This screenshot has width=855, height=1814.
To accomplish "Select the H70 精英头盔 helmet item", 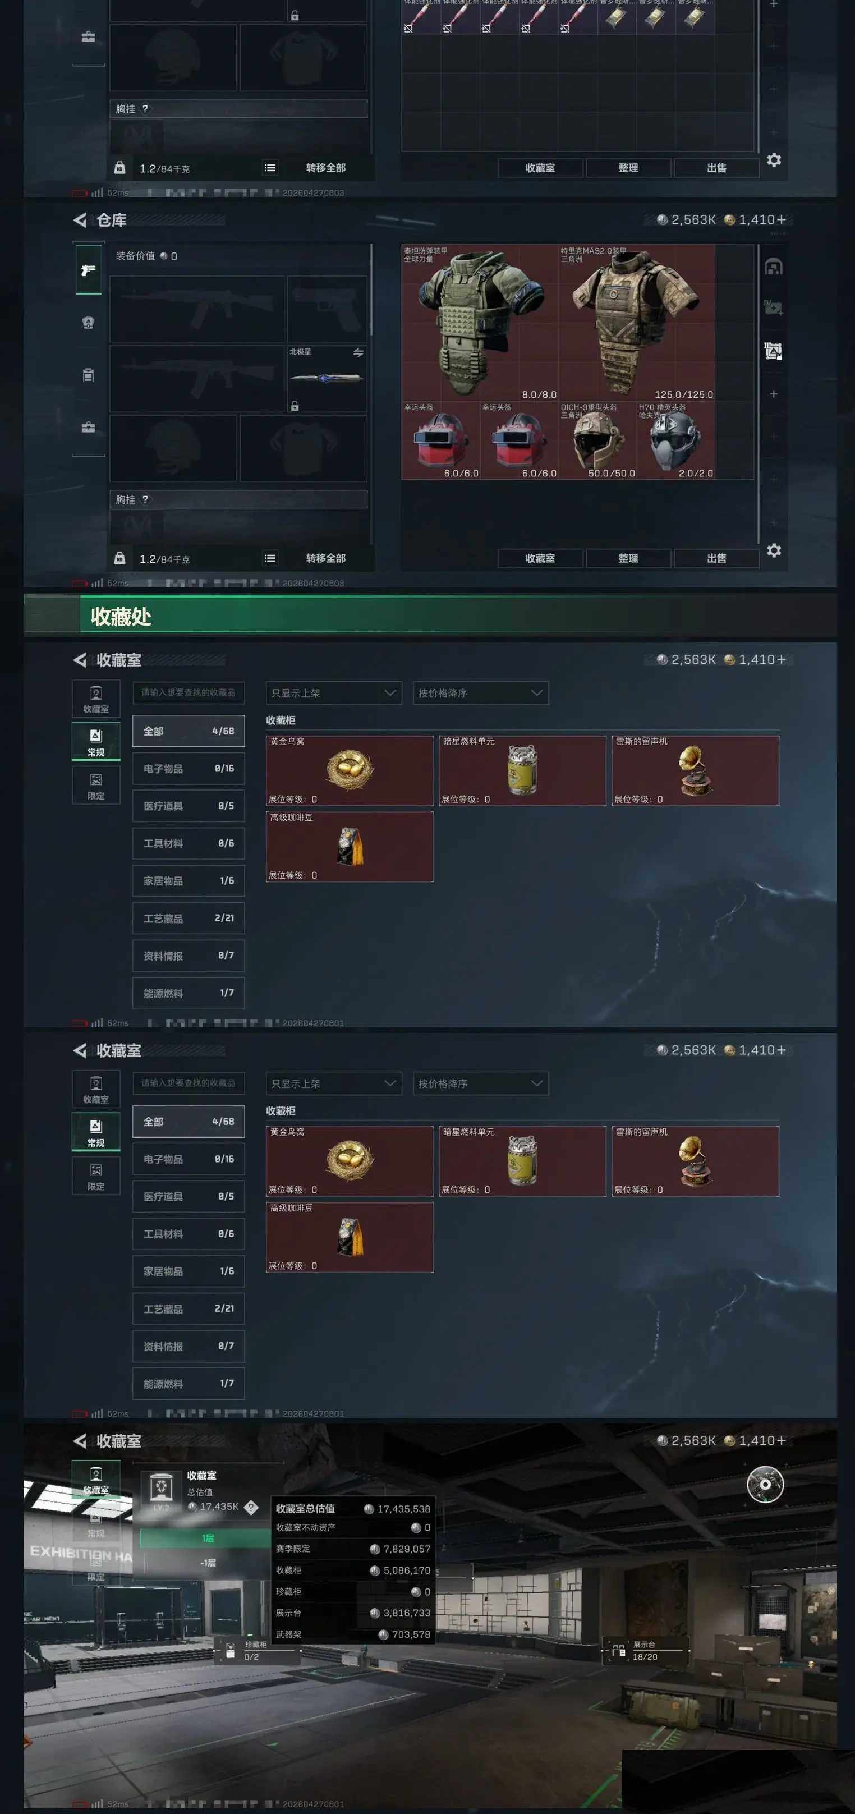I will click(675, 440).
